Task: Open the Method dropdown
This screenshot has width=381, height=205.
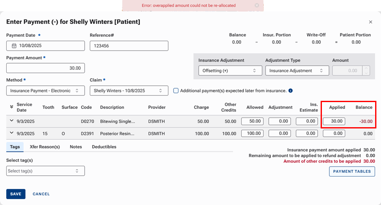Action: (x=45, y=90)
